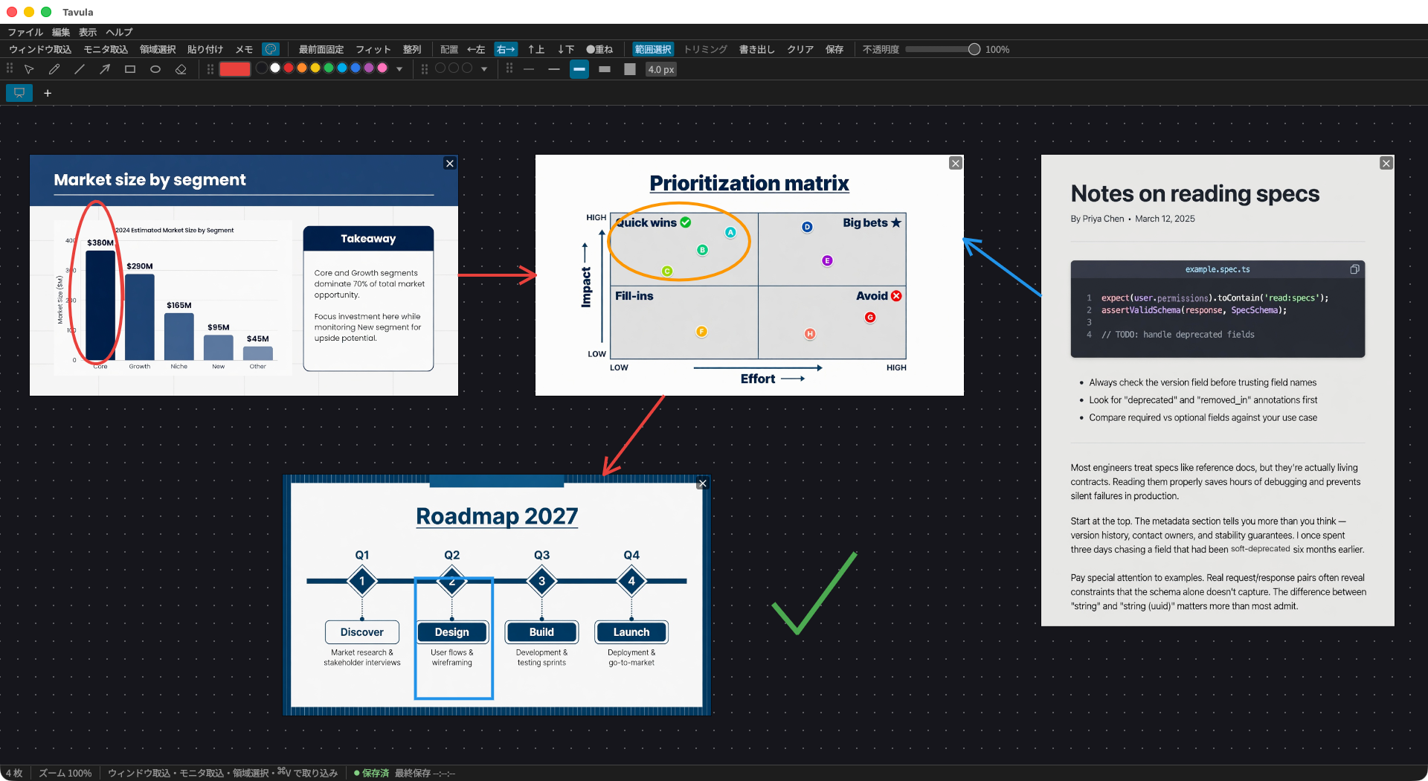This screenshot has width=1428, height=781.
Task: Switch placement direction to ←左
Action: point(476,49)
